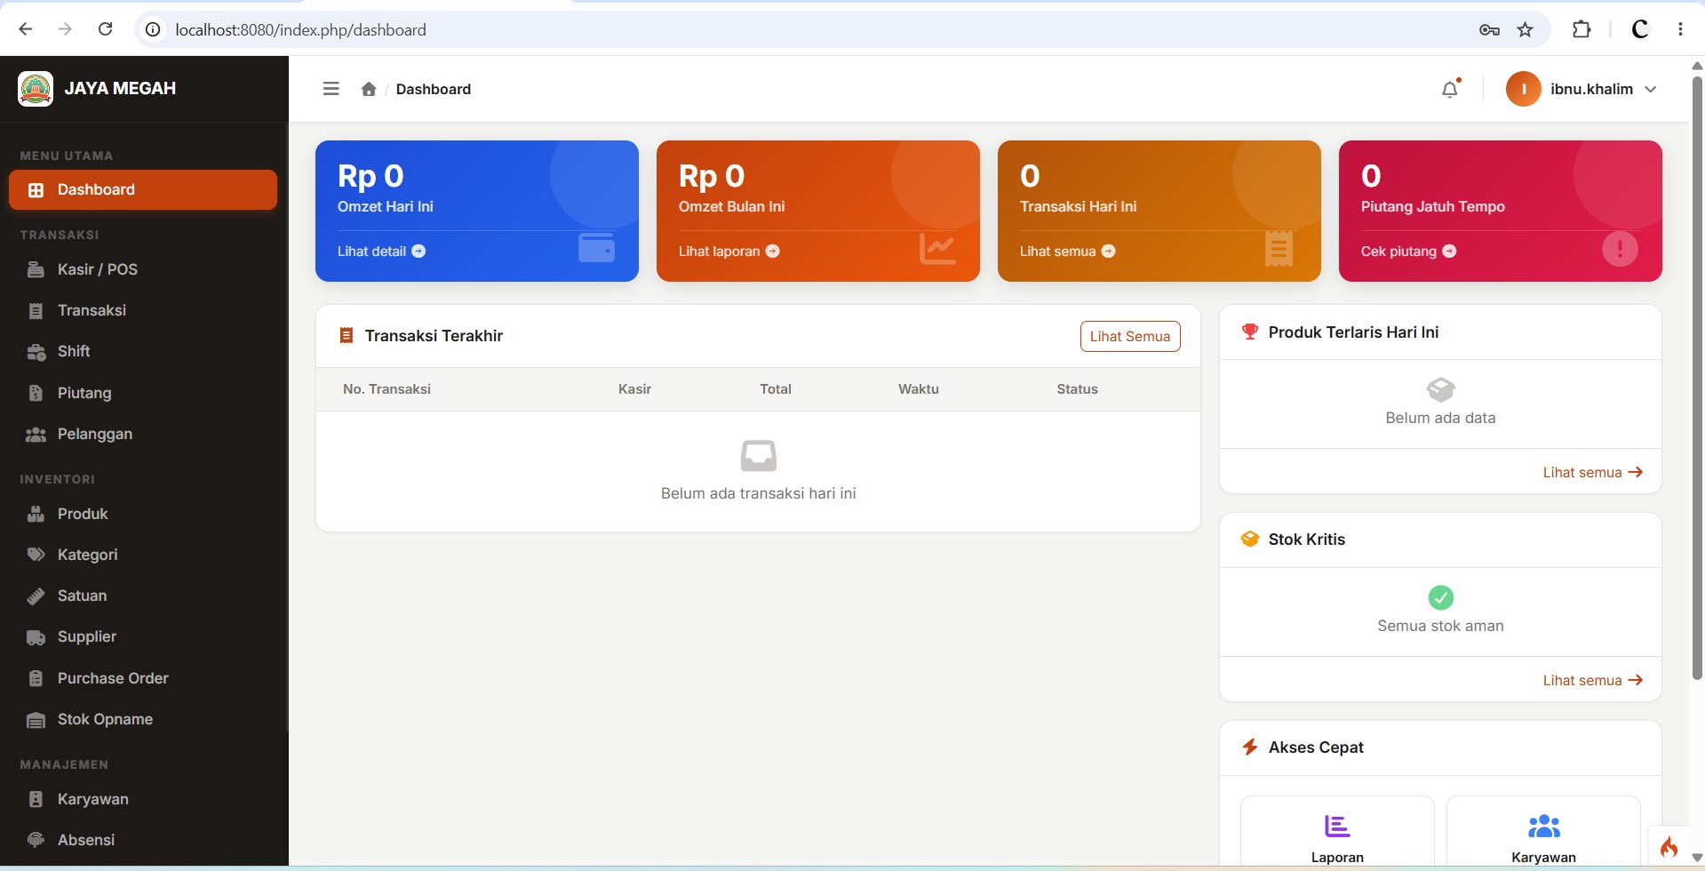Click the scrollbar down arrow

click(1697, 858)
